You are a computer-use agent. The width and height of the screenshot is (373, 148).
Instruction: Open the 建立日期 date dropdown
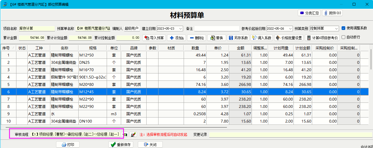pyautogui.click(x=181, y=29)
